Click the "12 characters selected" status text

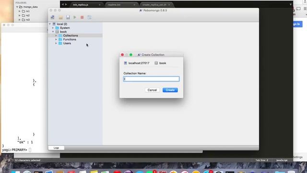[27, 160]
